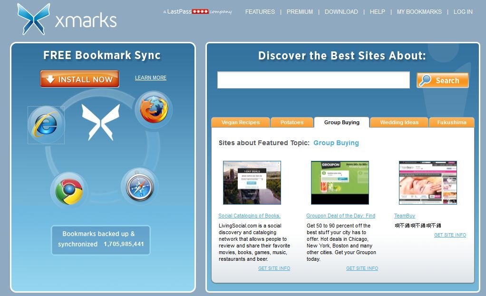The image size is (486, 296).
Task: Click the orange Install Now button
Action: coord(80,79)
